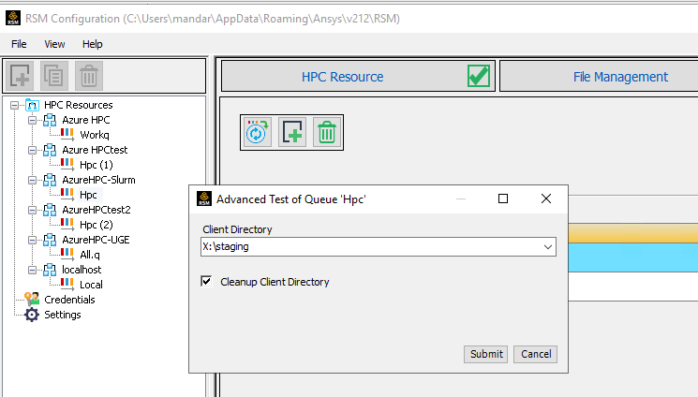Click the Add queue icon with green plus
Screen dimensions: 698x397
coord(292,133)
